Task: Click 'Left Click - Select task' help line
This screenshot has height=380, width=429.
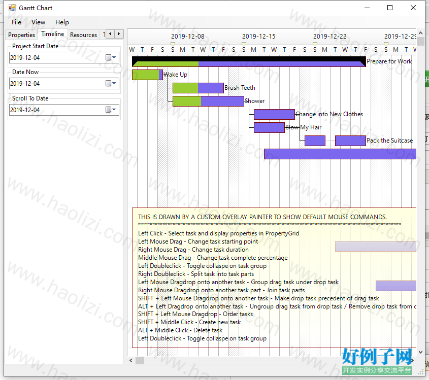Action: pos(219,233)
